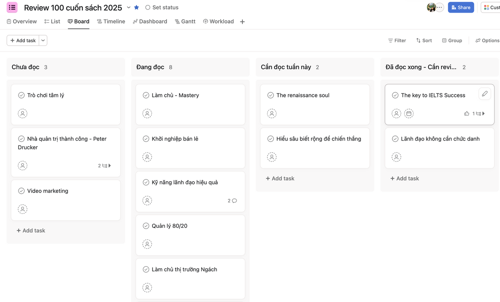This screenshot has width=500, height=302.
Task: Click the star icon to favorite project
Action: coord(137,8)
